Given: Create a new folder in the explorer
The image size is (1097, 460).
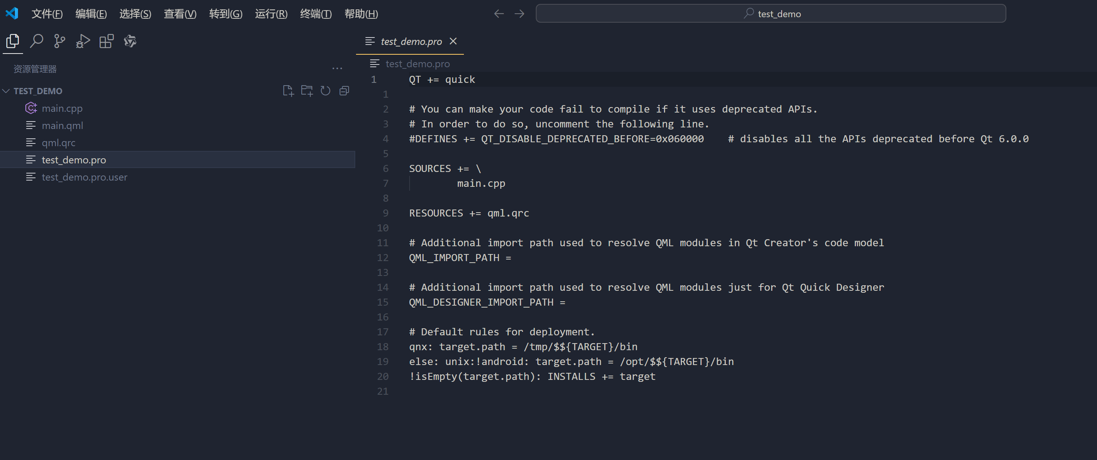Looking at the screenshot, I should pos(307,90).
